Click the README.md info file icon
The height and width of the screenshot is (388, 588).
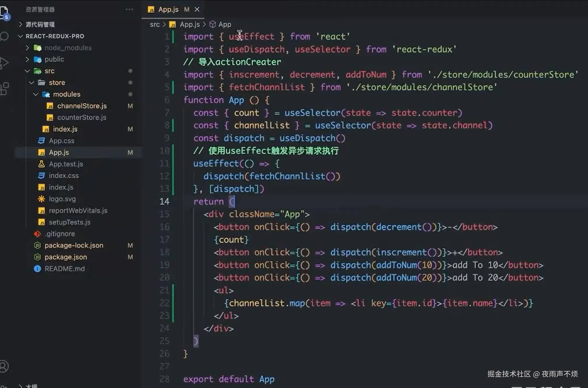pos(37,269)
